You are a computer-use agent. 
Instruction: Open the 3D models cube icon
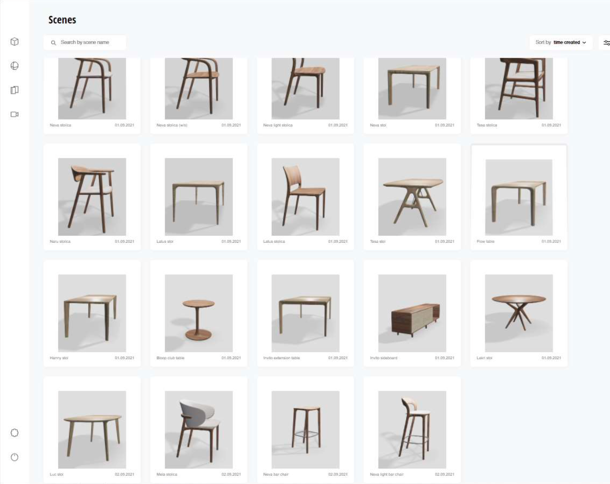[x=15, y=42]
